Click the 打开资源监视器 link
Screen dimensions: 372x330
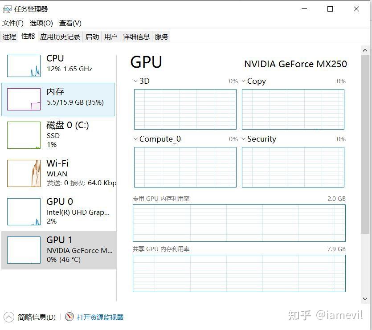click(x=100, y=317)
